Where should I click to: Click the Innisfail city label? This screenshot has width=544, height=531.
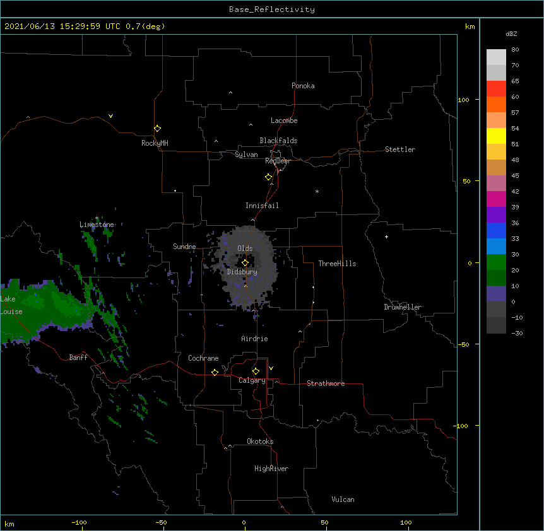(262, 206)
